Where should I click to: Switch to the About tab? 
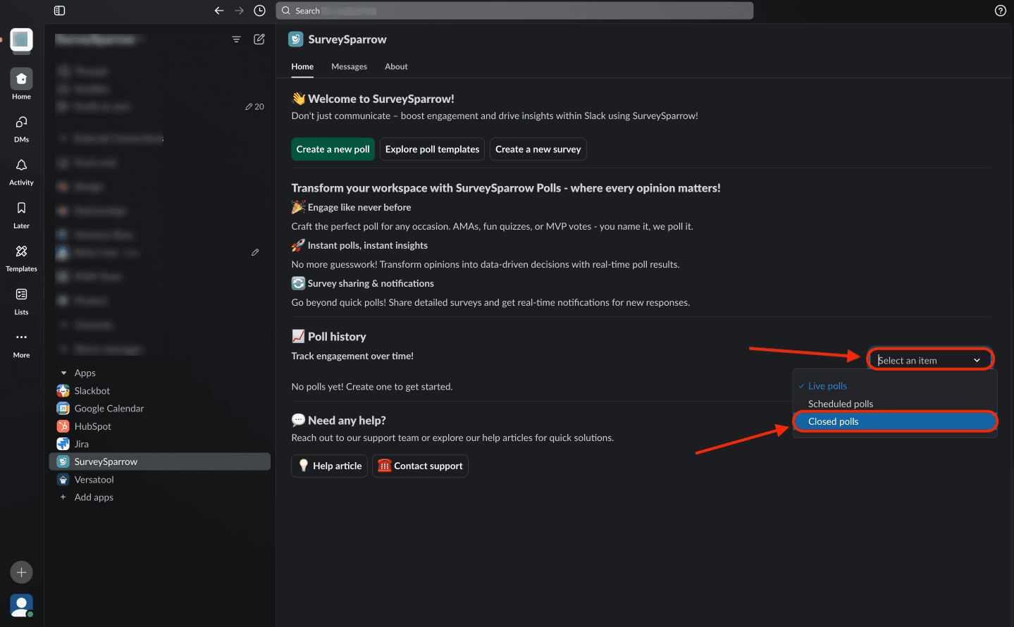396,67
